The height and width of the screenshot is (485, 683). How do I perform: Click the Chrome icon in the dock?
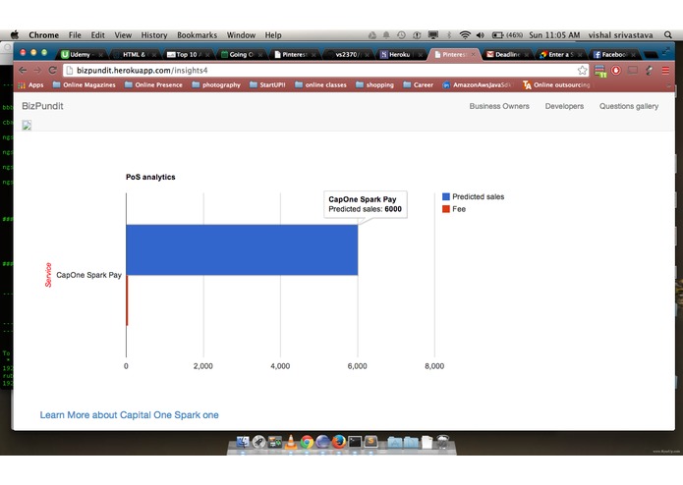click(307, 442)
